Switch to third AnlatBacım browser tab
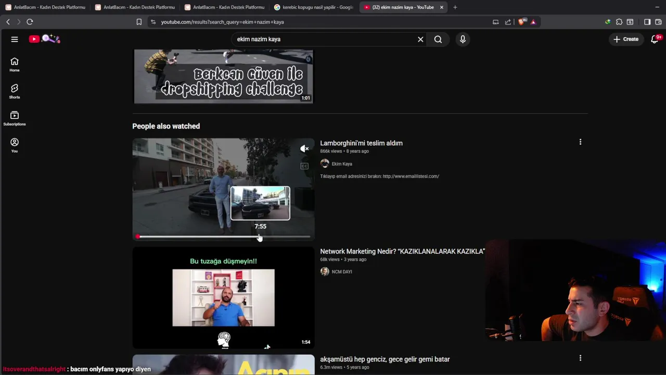 point(225,7)
